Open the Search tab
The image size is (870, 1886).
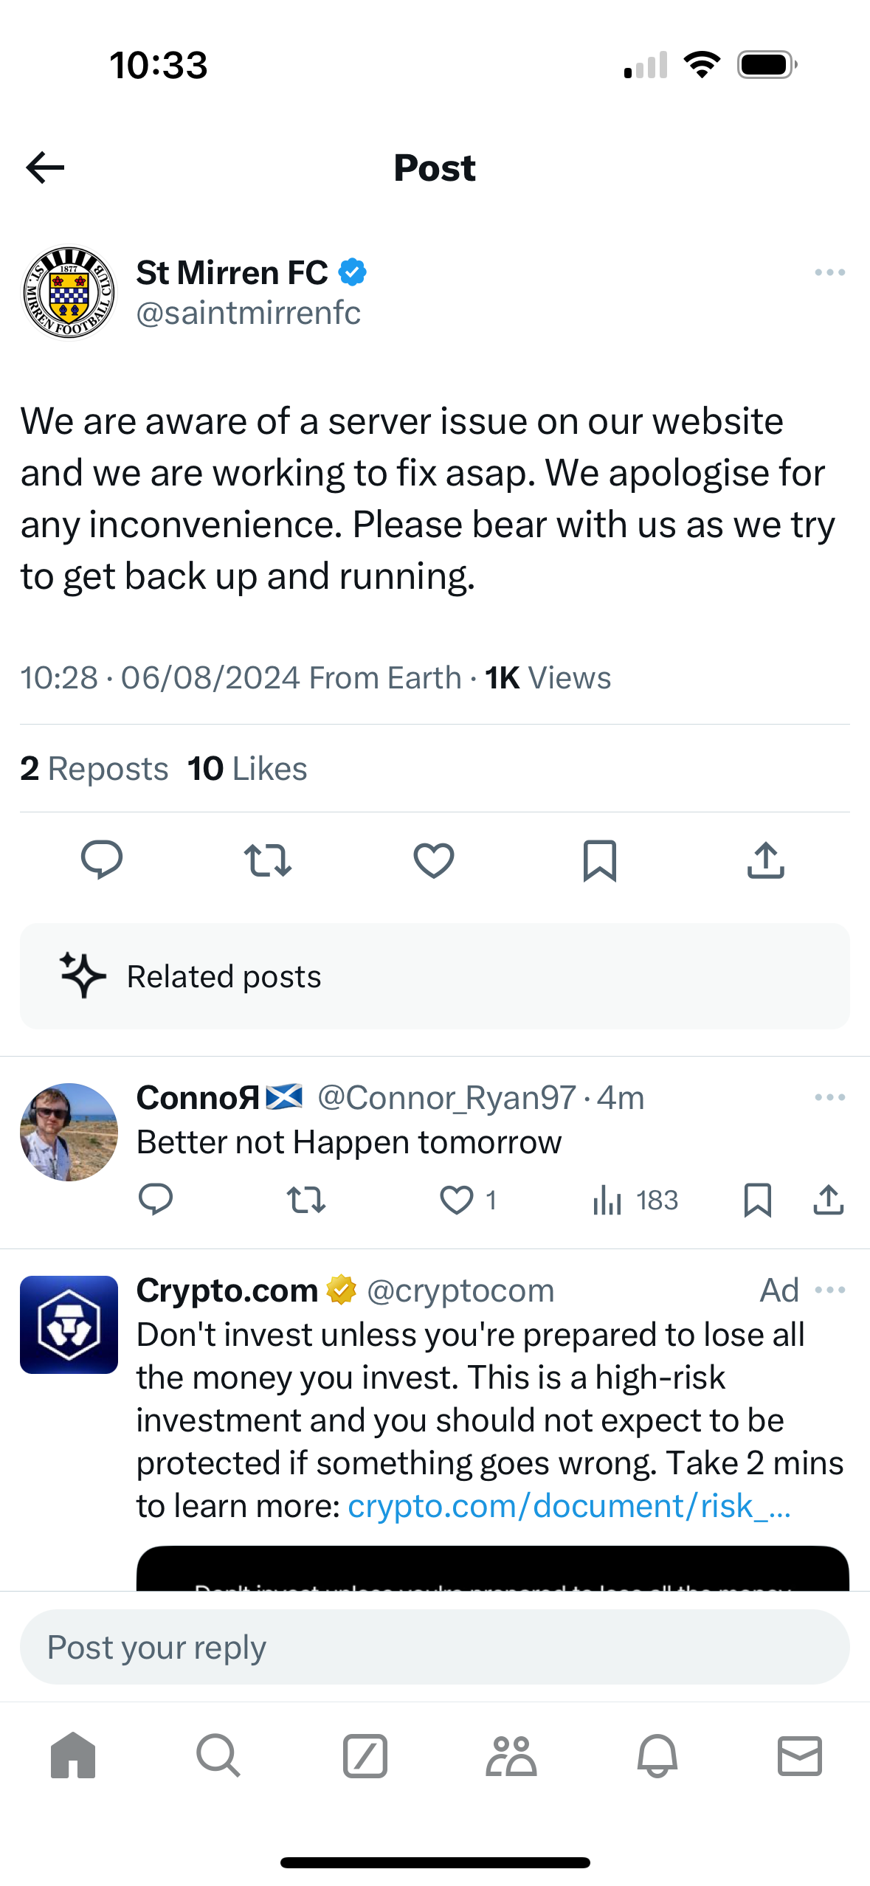218,1755
